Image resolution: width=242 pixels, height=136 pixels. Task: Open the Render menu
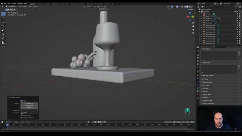pyautogui.click(x=14, y=3)
